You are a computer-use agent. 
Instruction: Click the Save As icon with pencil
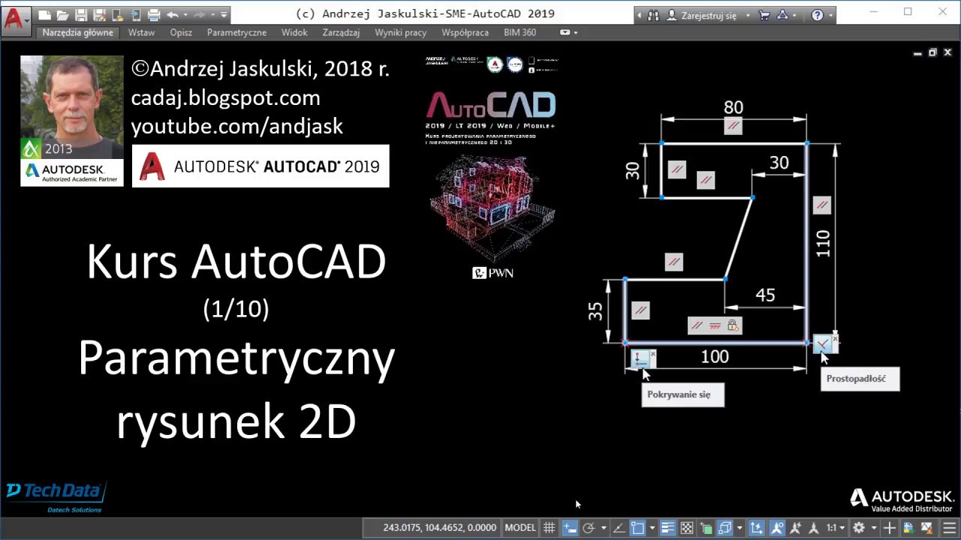point(99,15)
